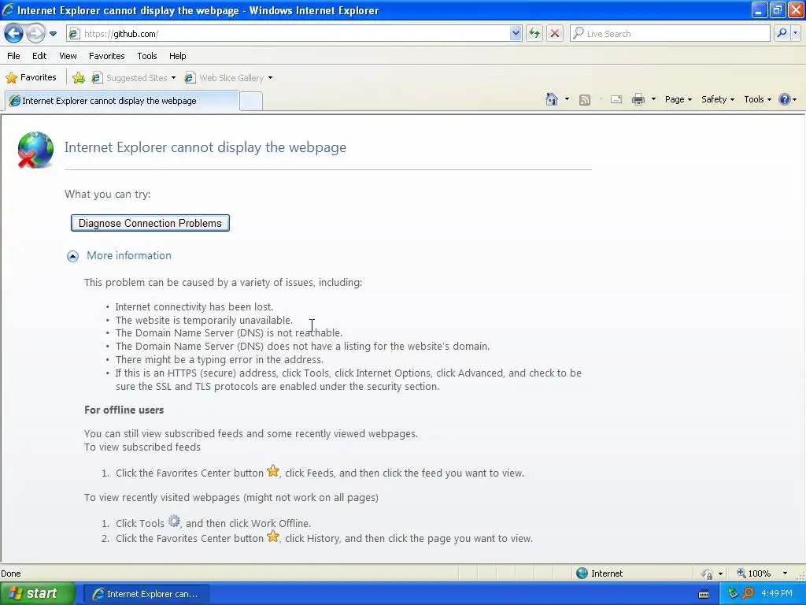This screenshot has height=605, width=806.
Task: Select Internet Explorer taskbar button
Action: (146, 594)
